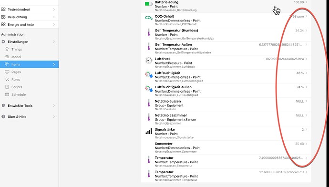Open the Gef. Temperatur (Humidex) item
This screenshot has width=329, height=187.
coord(226,34)
